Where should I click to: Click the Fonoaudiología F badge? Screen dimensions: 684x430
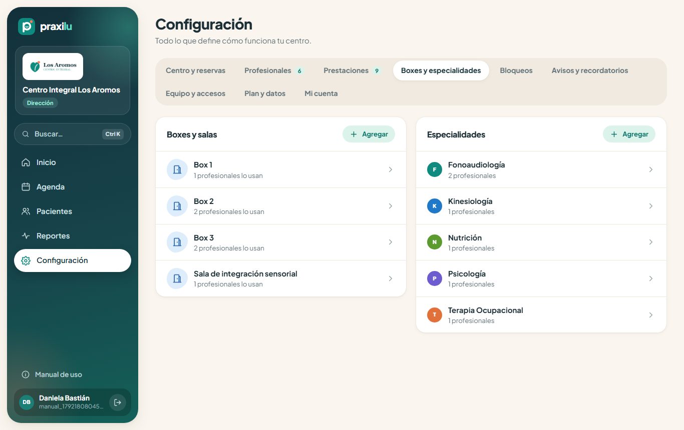(435, 169)
